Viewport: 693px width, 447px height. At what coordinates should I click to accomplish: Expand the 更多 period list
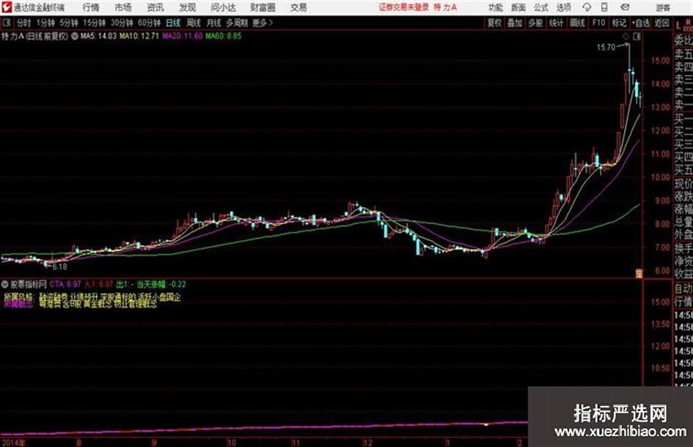263,23
